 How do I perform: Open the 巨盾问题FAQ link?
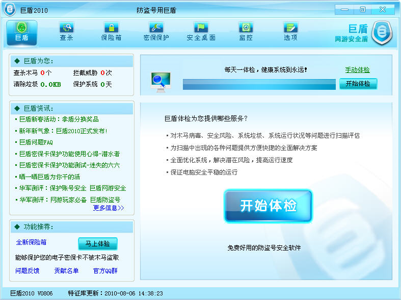pos(36,142)
